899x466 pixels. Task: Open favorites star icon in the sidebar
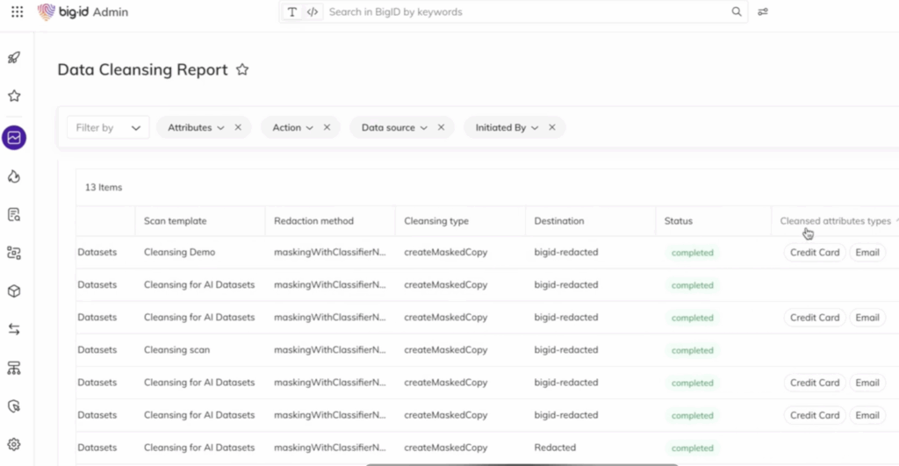coord(14,96)
